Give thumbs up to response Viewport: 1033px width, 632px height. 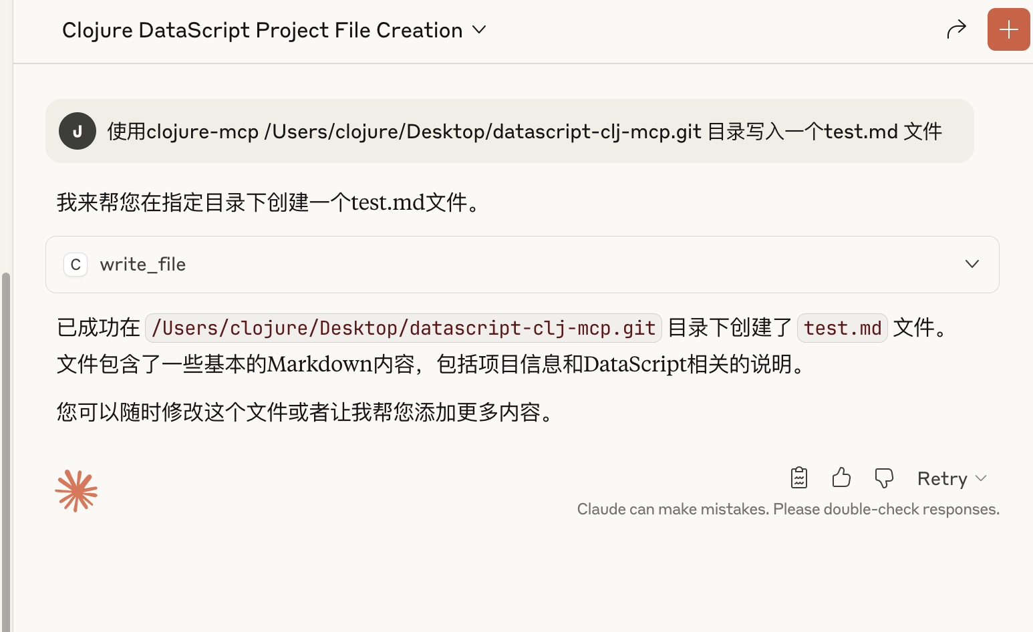pyautogui.click(x=841, y=478)
